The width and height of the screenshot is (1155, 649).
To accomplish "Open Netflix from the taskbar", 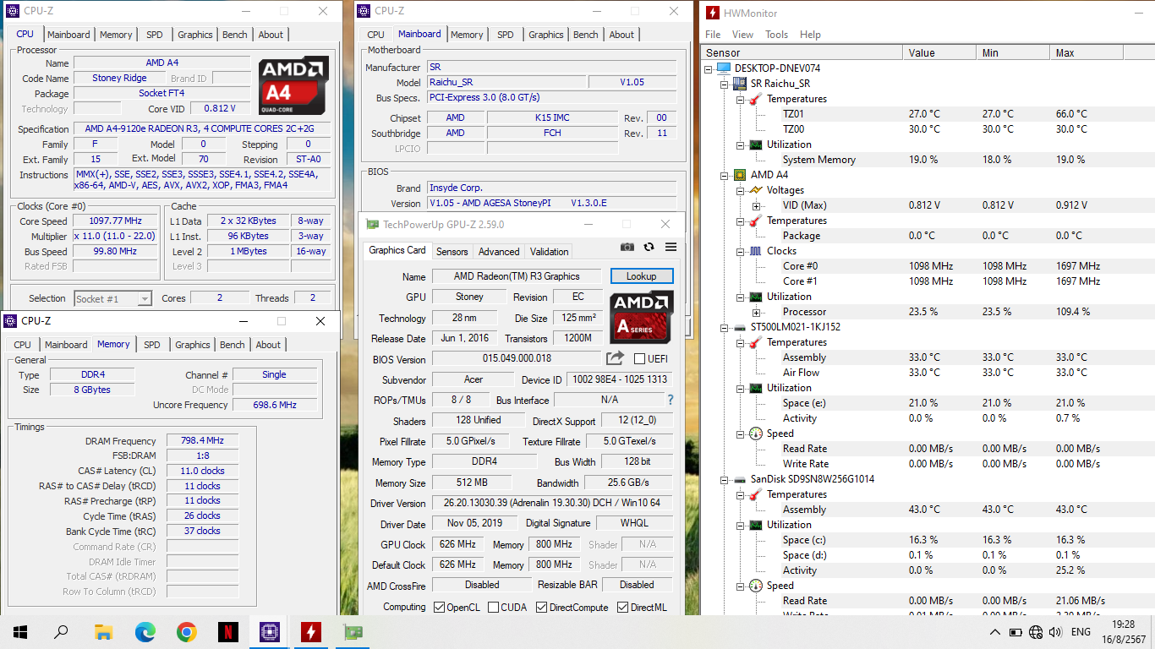I will point(228,631).
